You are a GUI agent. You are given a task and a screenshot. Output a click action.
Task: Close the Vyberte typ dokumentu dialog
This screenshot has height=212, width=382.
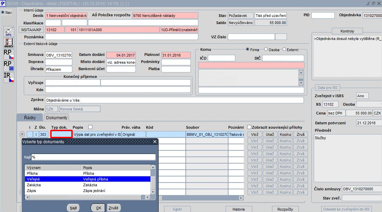tap(155, 142)
